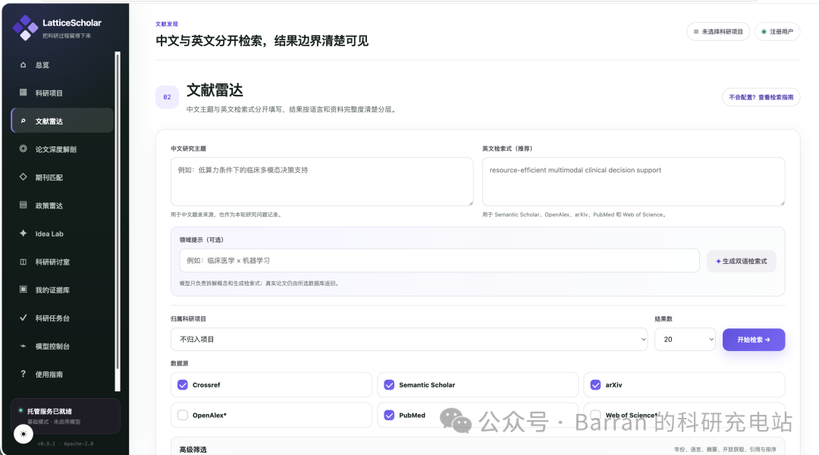The image size is (819, 455).
Task: Click the 科研项目 icon in sidebar
Action: (x=23, y=93)
